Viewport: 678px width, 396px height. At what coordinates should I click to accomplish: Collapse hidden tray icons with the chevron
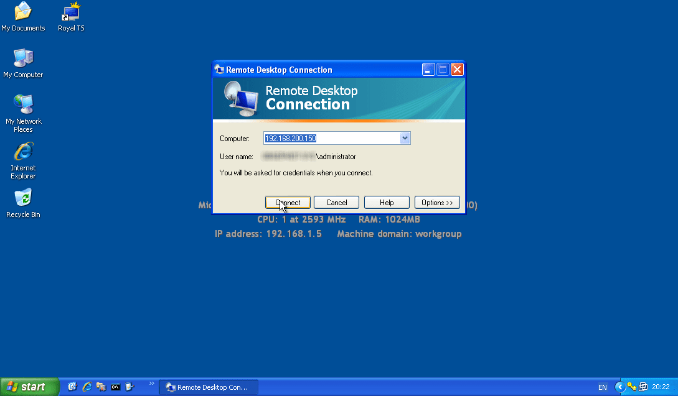click(620, 387)
